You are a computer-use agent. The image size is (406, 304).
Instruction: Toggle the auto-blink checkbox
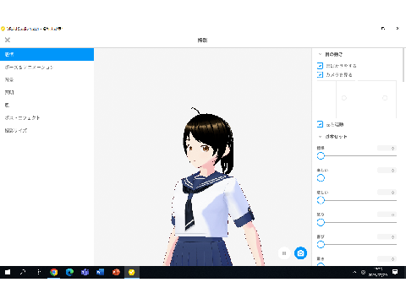320,66
